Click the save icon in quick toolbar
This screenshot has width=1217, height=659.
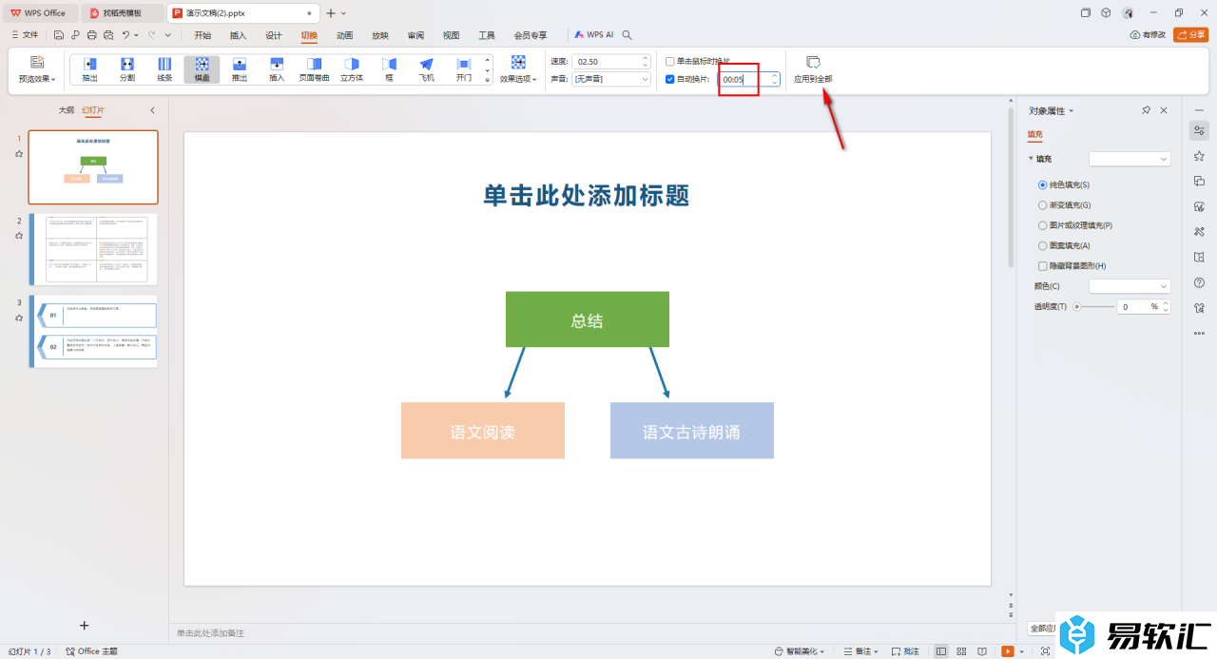(59, 35)
